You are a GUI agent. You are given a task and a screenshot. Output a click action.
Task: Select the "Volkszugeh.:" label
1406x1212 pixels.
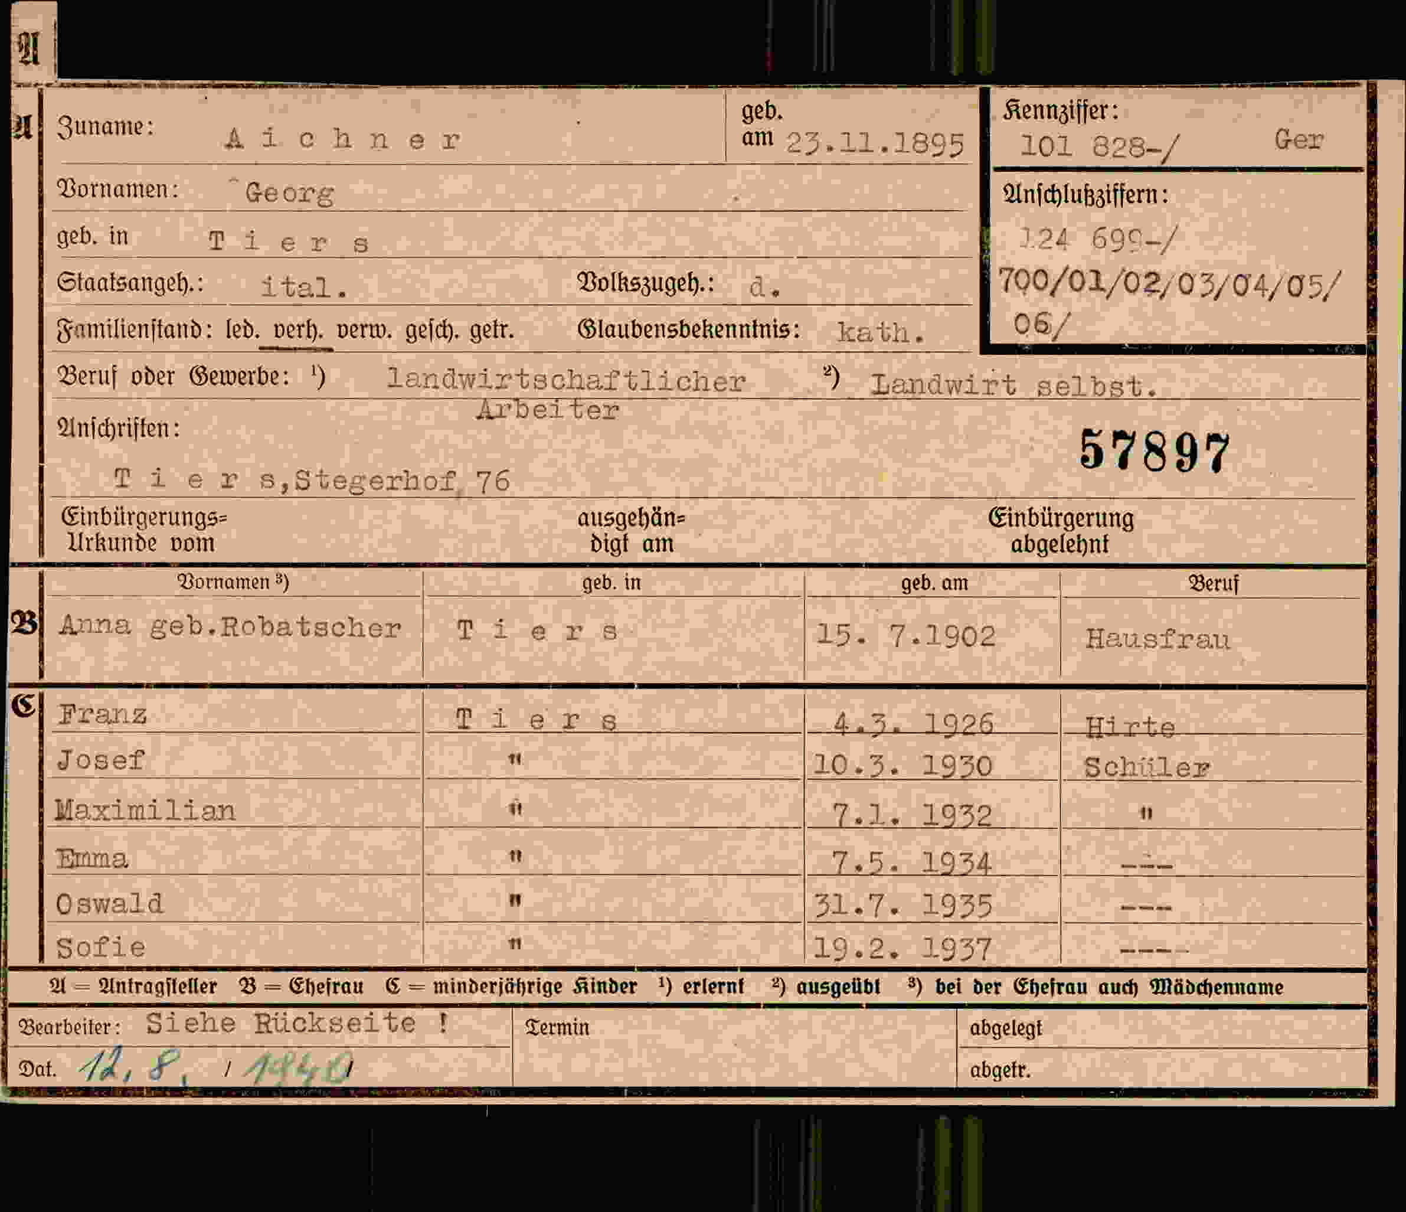tap(646, 282)
